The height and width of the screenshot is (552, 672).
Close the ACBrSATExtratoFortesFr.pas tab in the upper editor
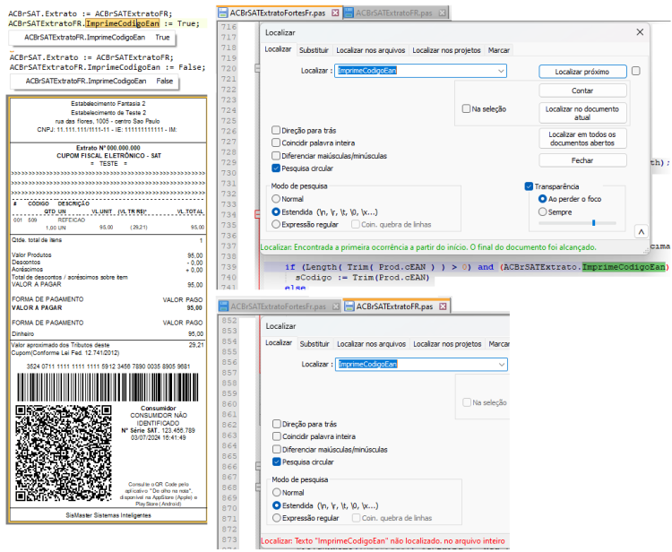(x=335, y=13)
